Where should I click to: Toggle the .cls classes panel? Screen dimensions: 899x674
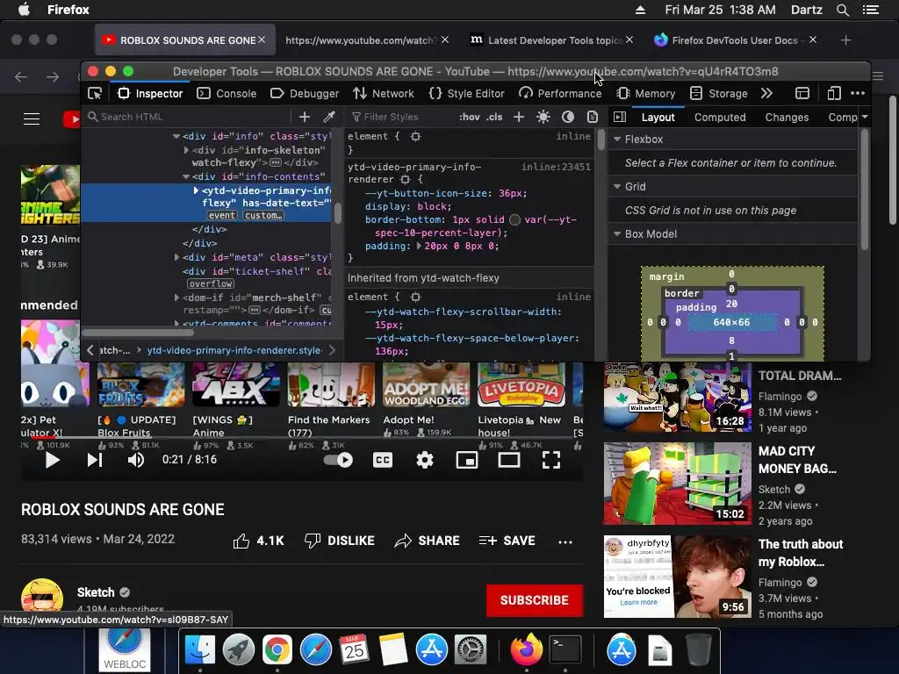(x=494, y=117)
